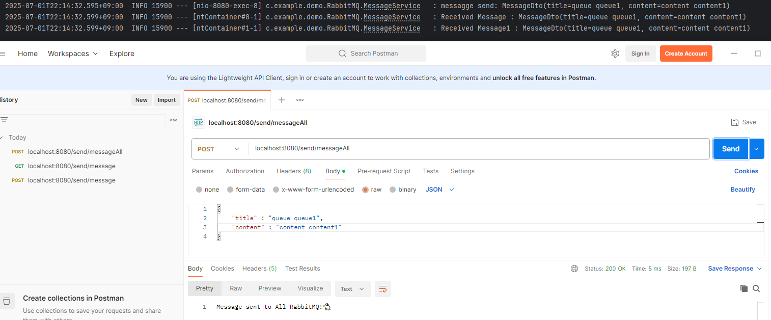Switch to the Tests tab
Image resolution: width=771 pixels, height=320 pixels.
430,171
